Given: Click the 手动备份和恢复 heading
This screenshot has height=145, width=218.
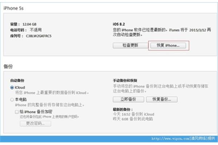Looking at the screenshot, I should [x=125, y=80].
